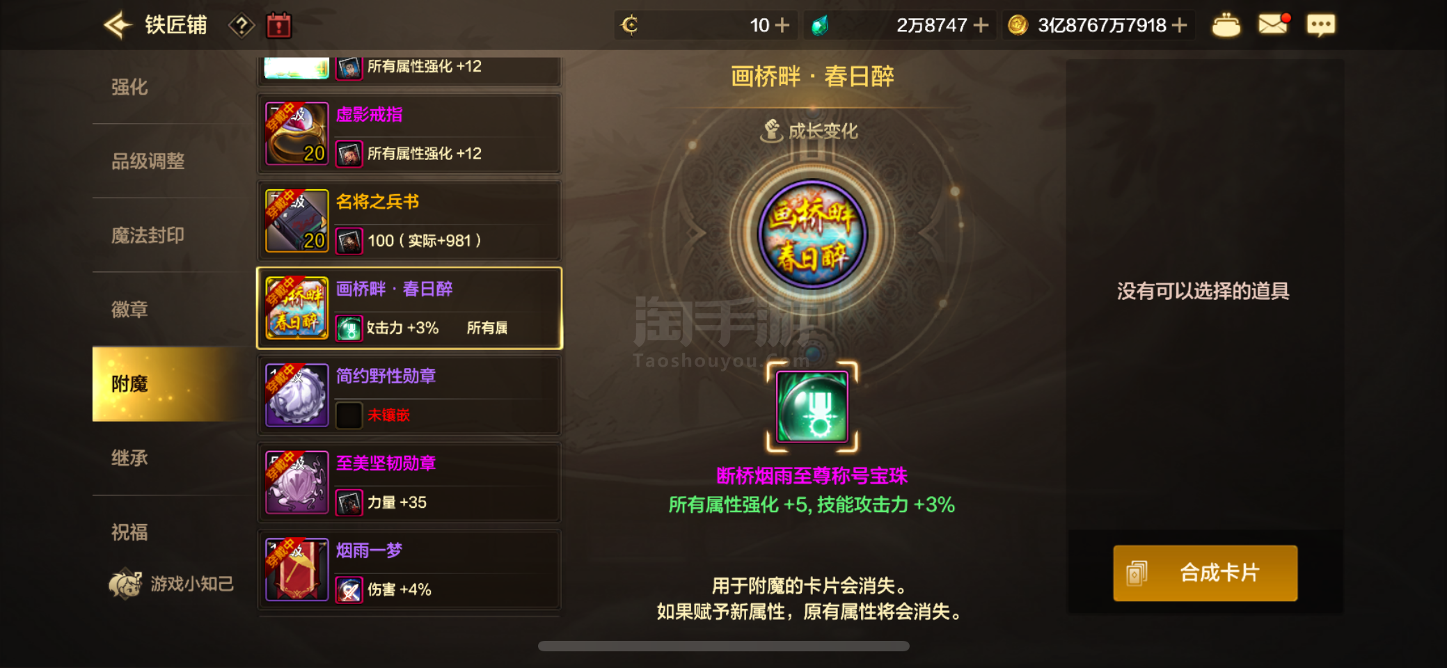Open the red calendar notice icon
This screenshot has height=668, width=1447.
click(278, 26)
